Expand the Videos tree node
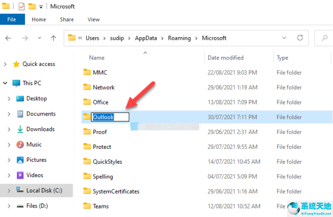 pyautogui.click(x=9, y=175)
